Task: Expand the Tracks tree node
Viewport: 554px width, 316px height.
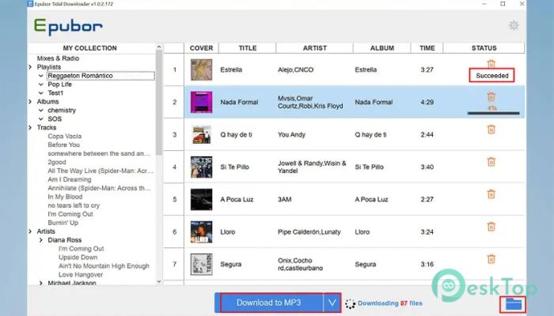Action: [30, 128]
